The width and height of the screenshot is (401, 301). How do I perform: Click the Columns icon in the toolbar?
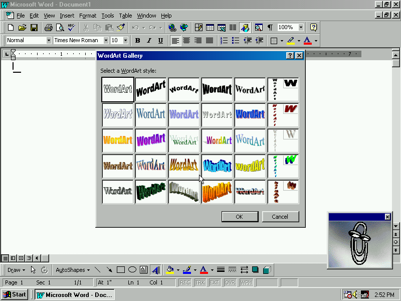[233, 28]
